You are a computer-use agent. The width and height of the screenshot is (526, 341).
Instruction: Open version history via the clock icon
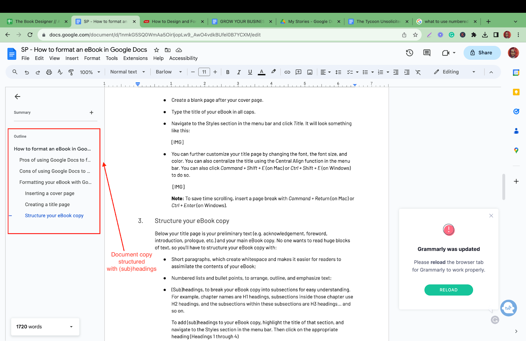pyautogui.click(x=409, y=53)
